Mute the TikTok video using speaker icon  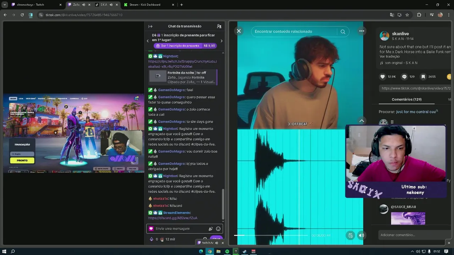361,235
